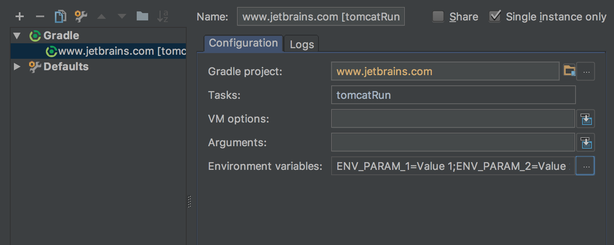This screenshot has height=245, width=614.
Task: Open the Environment variables editor button
Action: tap(586, 166)
